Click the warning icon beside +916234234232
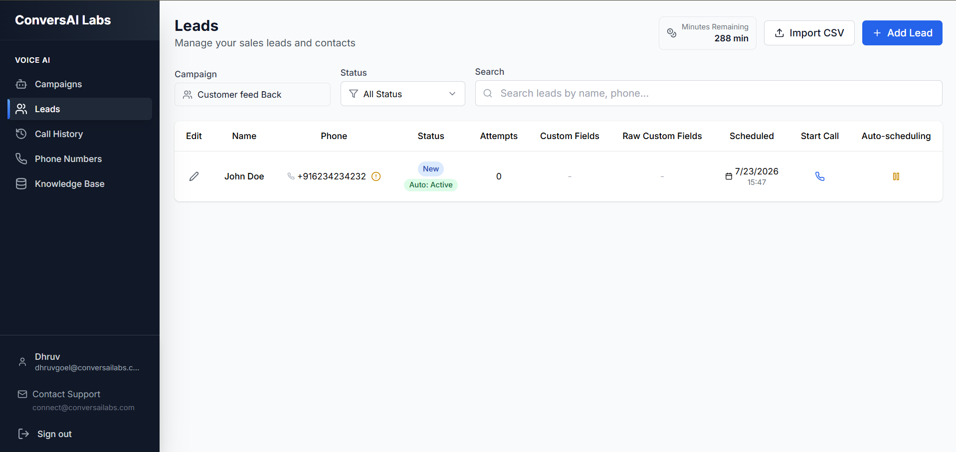Screen dimensions: 956x452 coord(377,176)
